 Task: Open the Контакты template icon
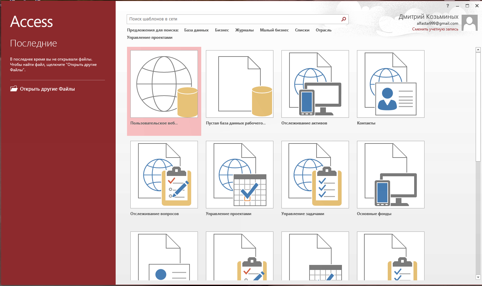391,84
